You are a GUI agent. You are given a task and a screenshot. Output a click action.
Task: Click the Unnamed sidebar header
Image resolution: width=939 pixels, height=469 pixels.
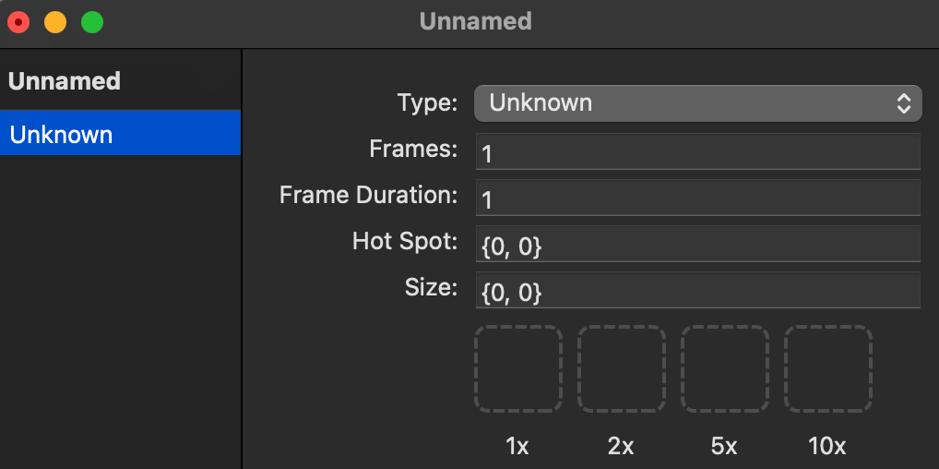[x=65, y=81]
